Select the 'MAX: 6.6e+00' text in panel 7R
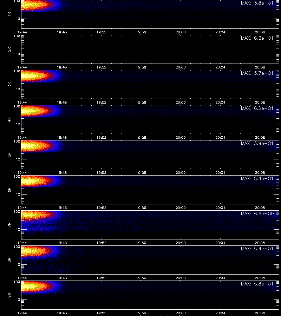 [257, 213]
